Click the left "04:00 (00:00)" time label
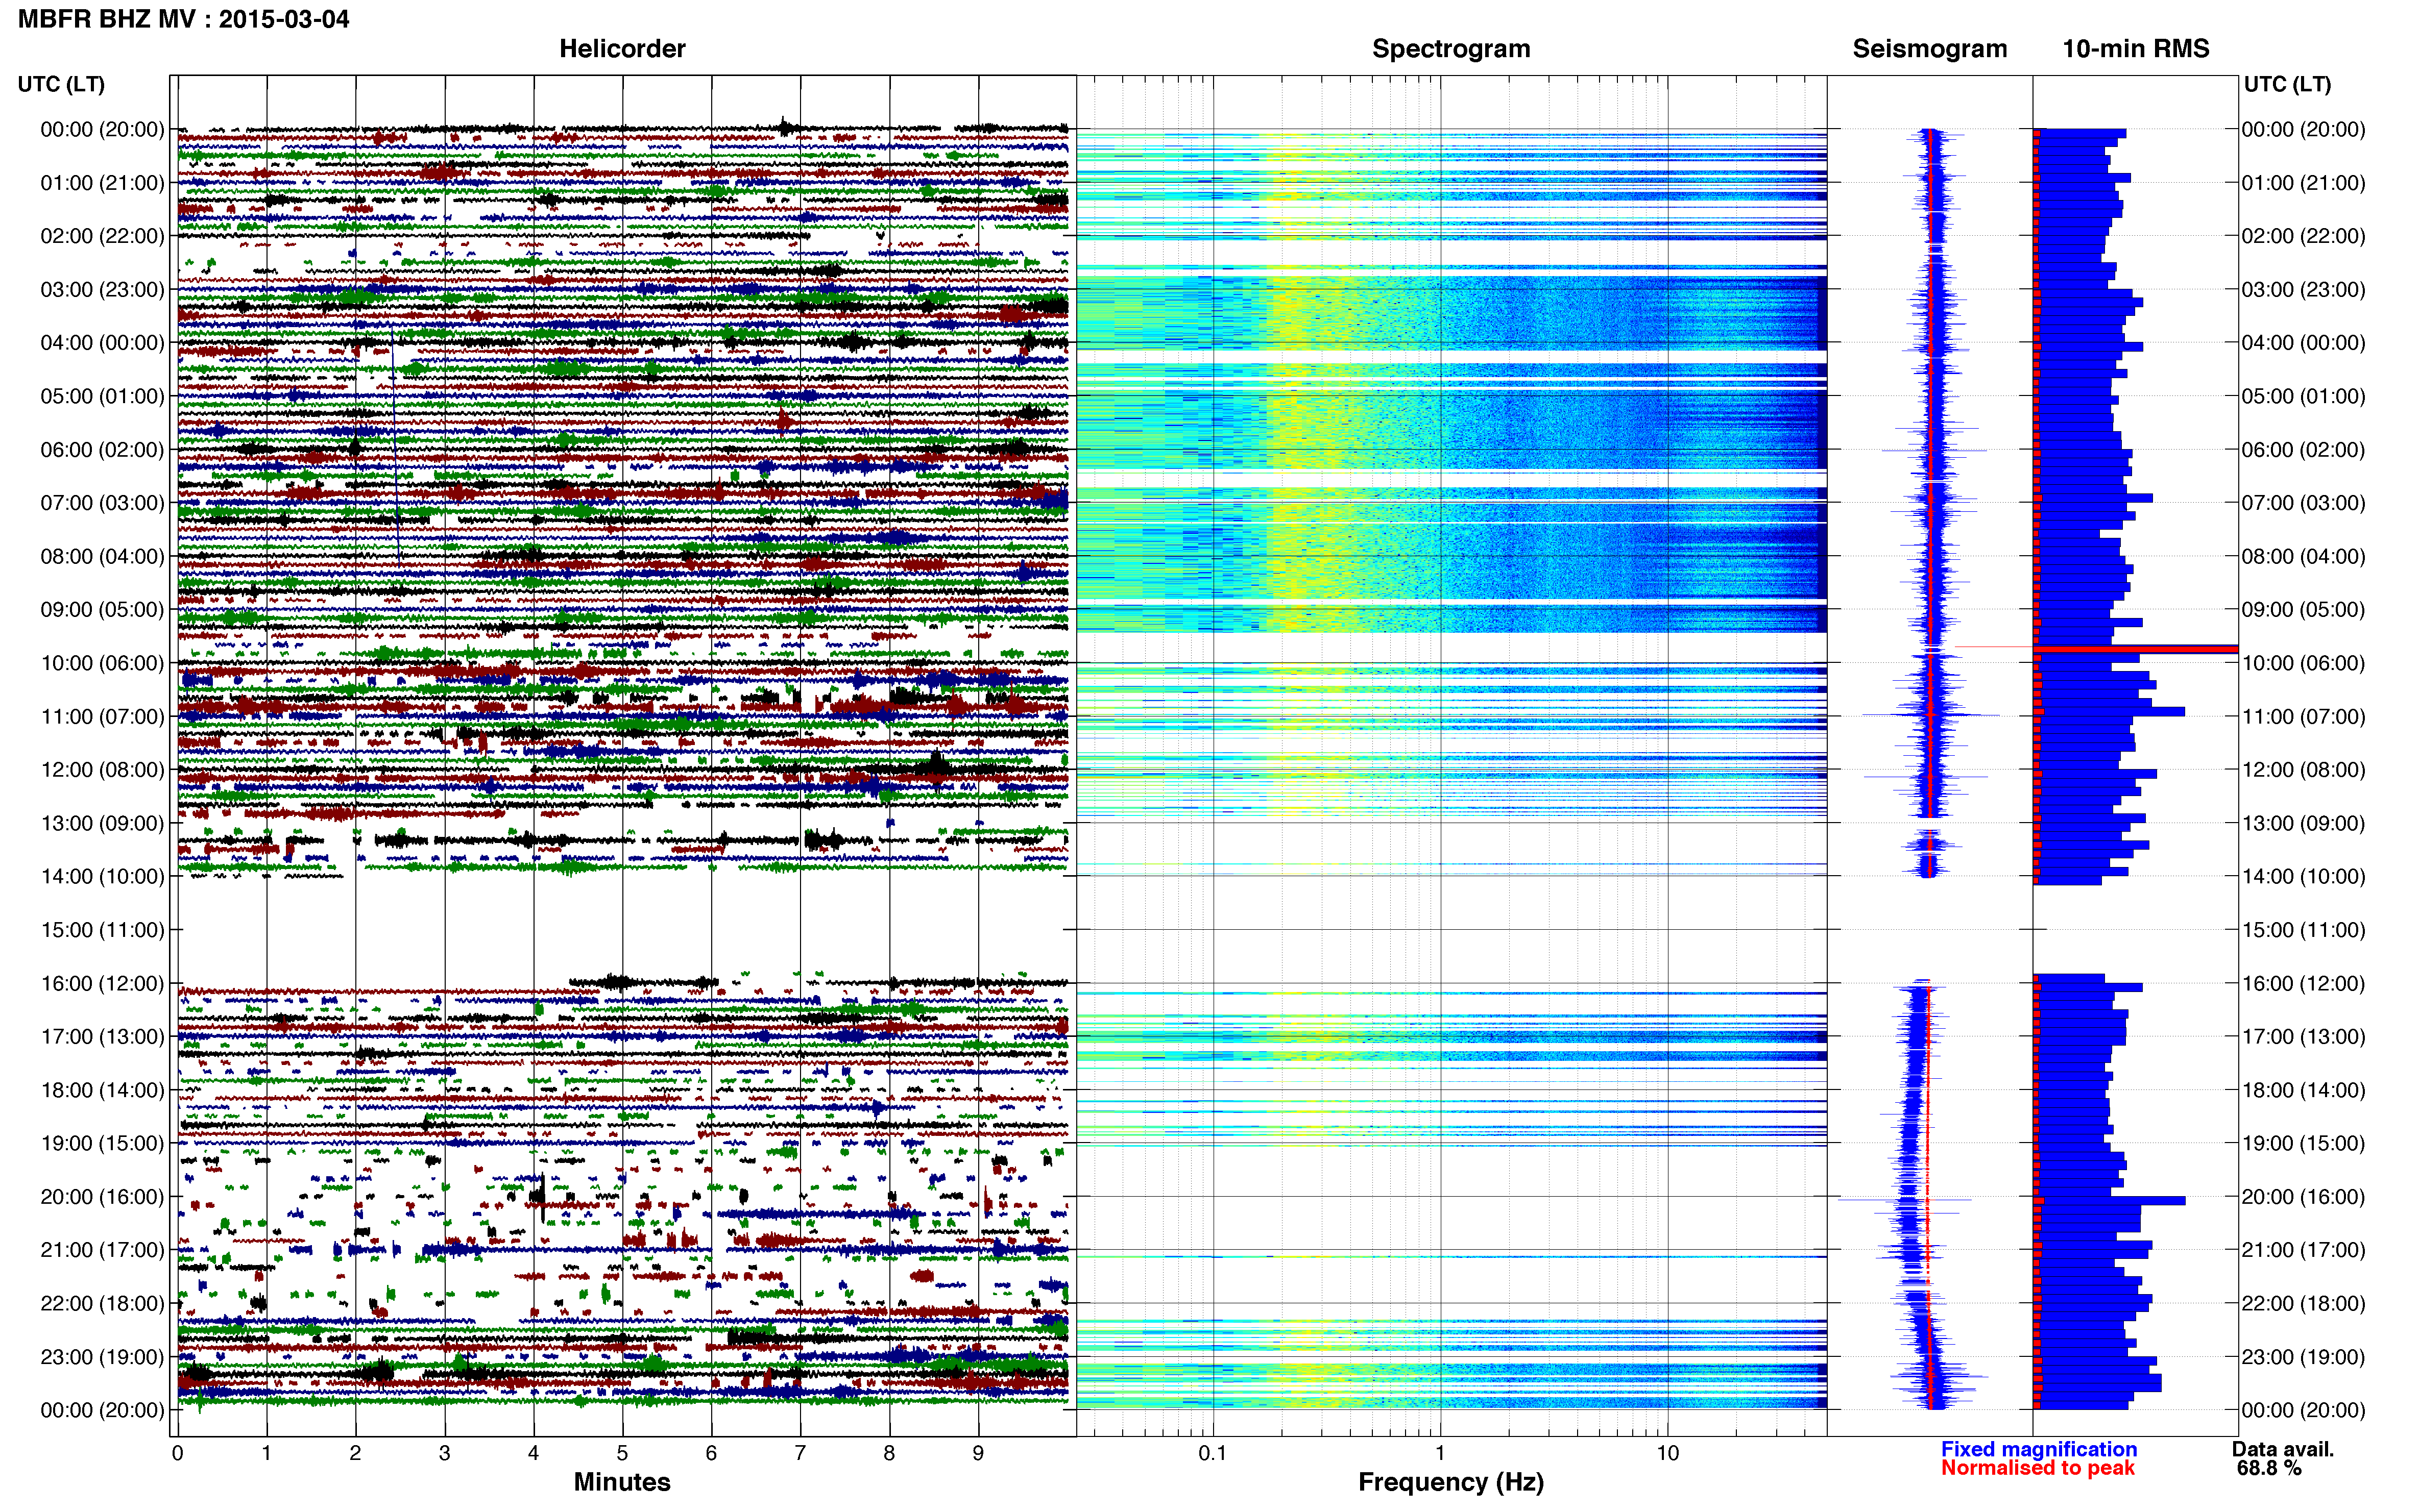This screenshot has height=1512, width=2420. [x=102, y=343]
